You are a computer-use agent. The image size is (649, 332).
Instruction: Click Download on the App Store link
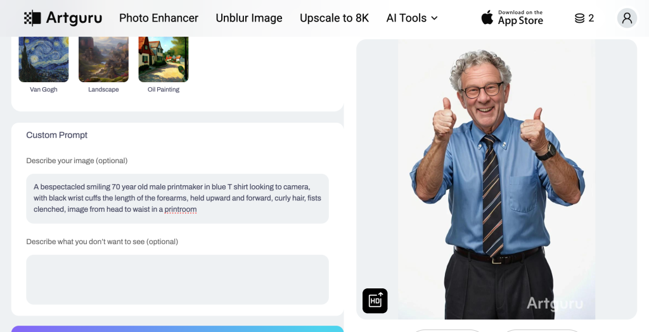512,18
